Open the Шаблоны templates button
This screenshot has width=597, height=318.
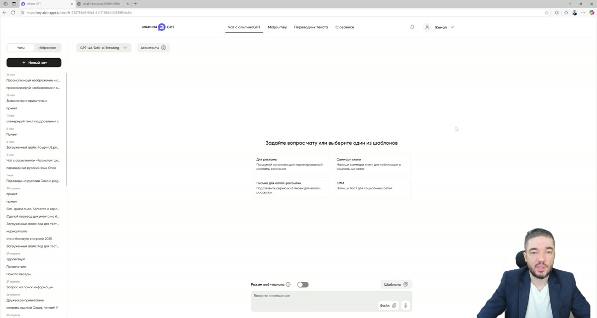396,285
